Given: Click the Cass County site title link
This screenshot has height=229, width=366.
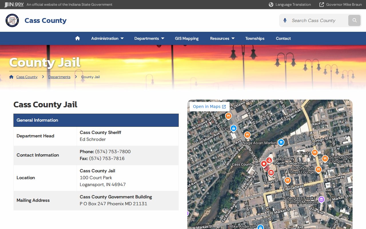Looking at the screenshot, I should click(45, 20).
